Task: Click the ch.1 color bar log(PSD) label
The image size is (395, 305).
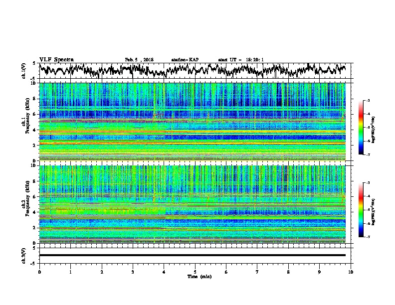Action: coord(374,130)
